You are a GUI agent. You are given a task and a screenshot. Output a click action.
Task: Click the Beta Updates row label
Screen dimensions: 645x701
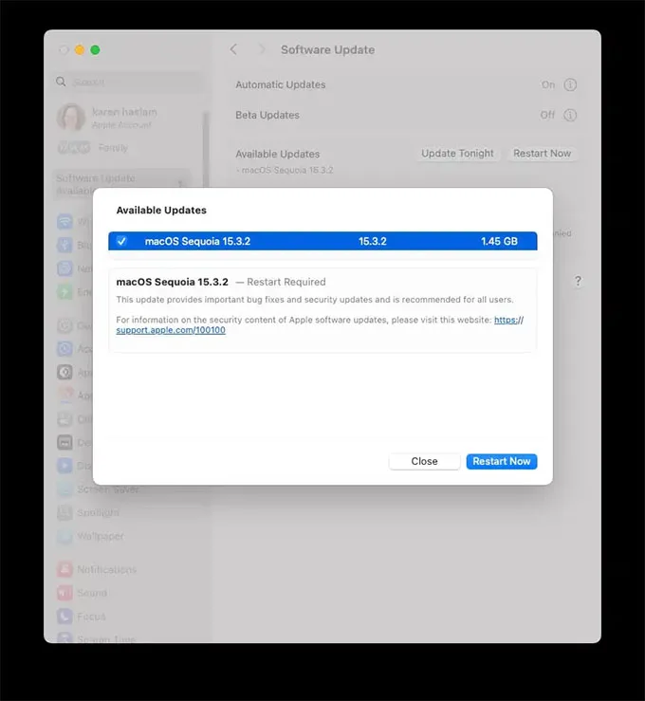click(267, 115)
